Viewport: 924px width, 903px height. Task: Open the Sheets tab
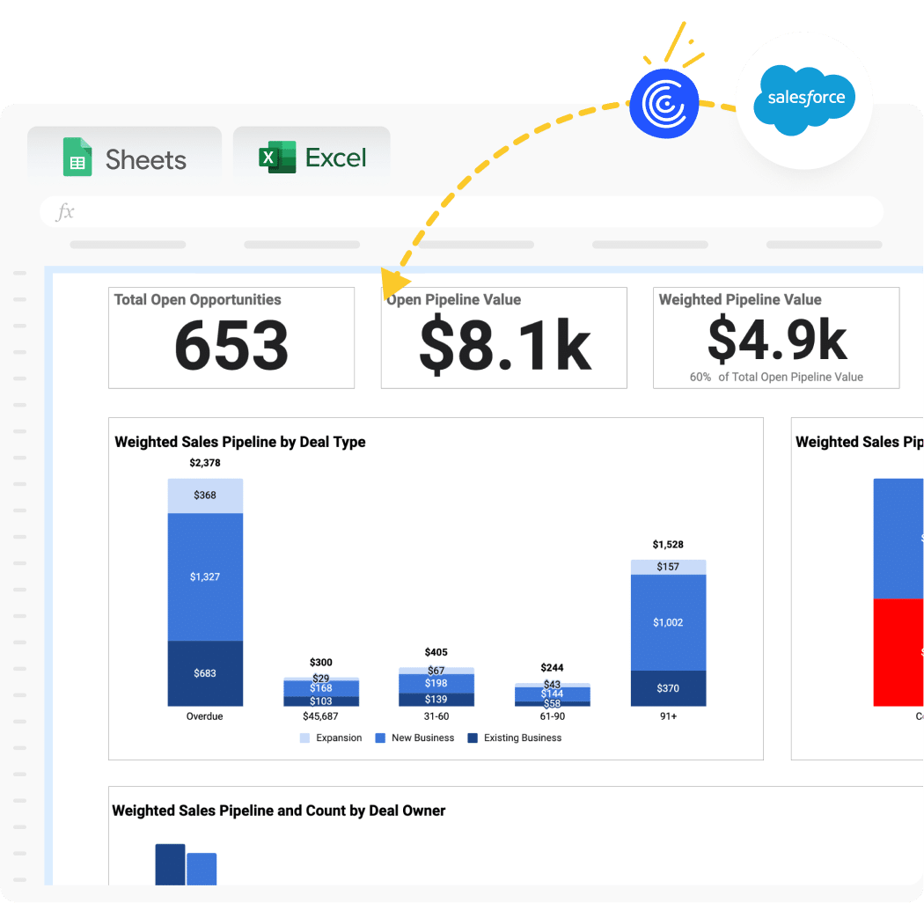(x=124, y=158)
